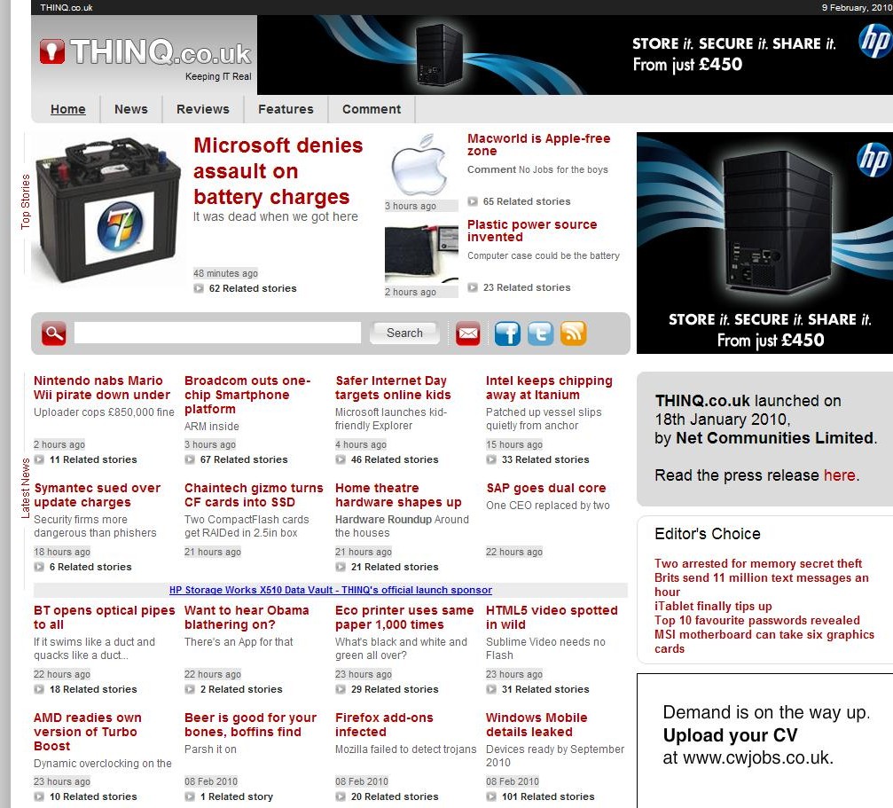
Task: Click arrow icon beside 10 Related stories
Action: (39, 796)
